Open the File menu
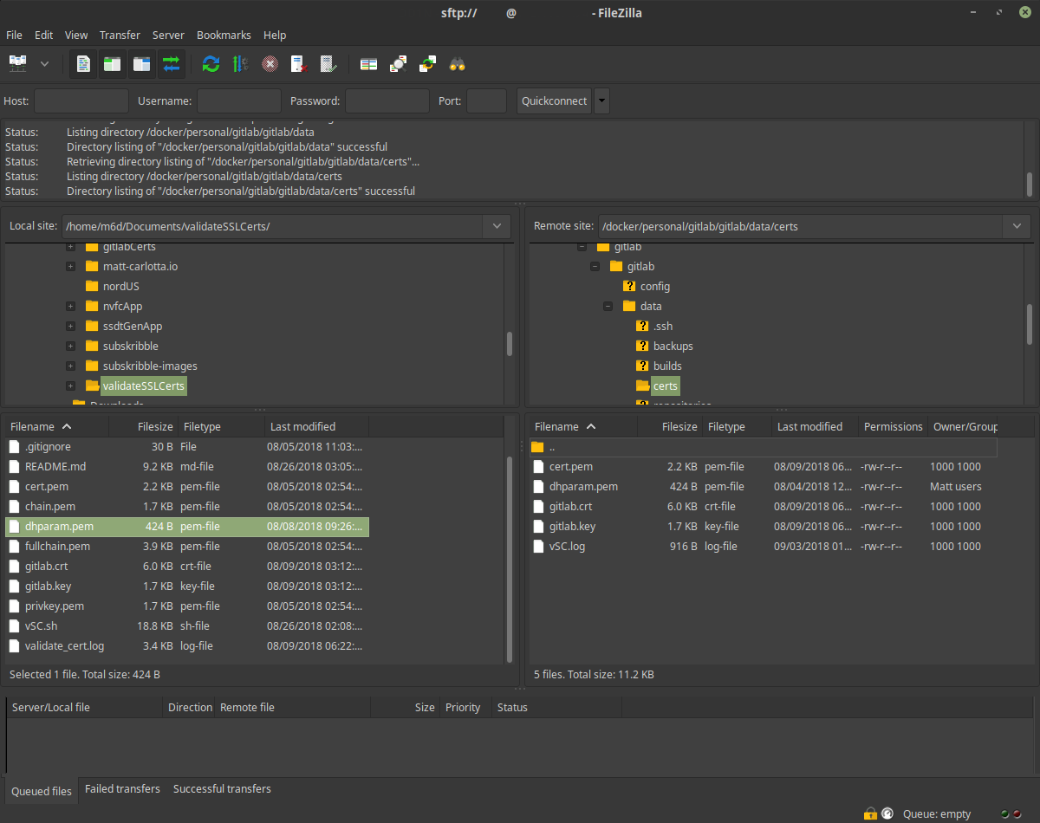 14,36
